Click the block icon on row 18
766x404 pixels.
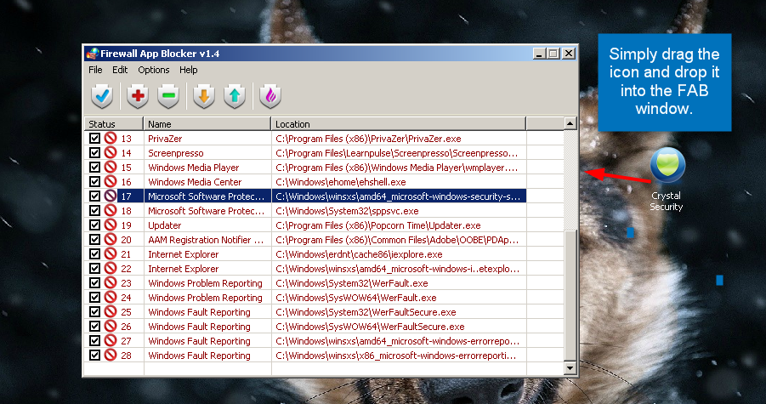pyautogui.click(x=111, y=211)
